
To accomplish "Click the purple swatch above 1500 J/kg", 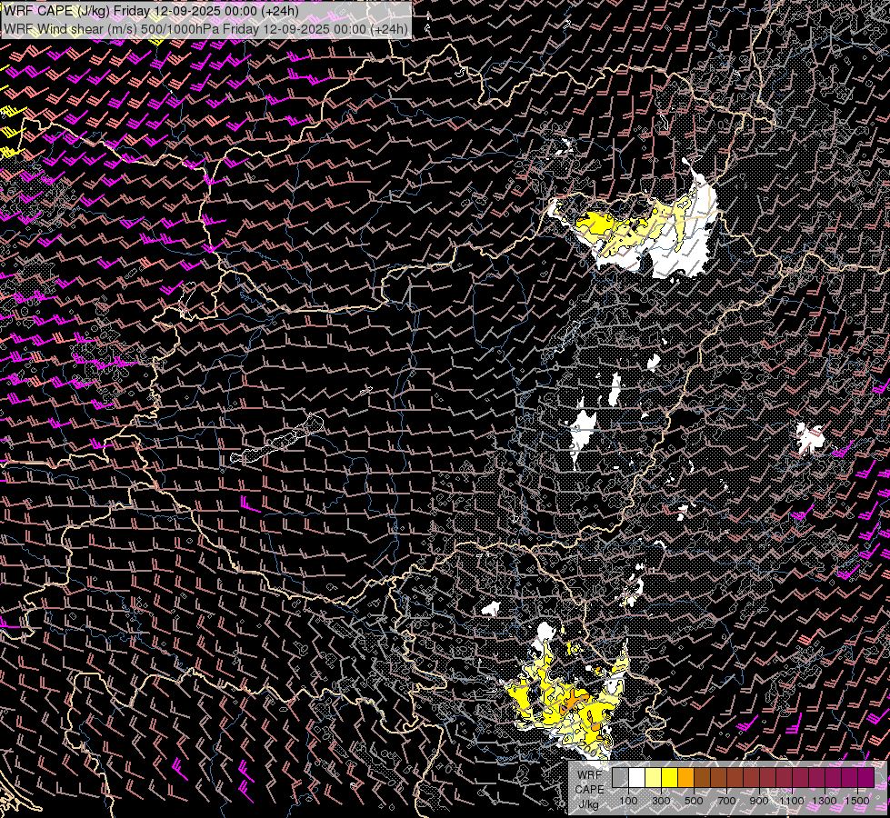I will coord(865,778).
